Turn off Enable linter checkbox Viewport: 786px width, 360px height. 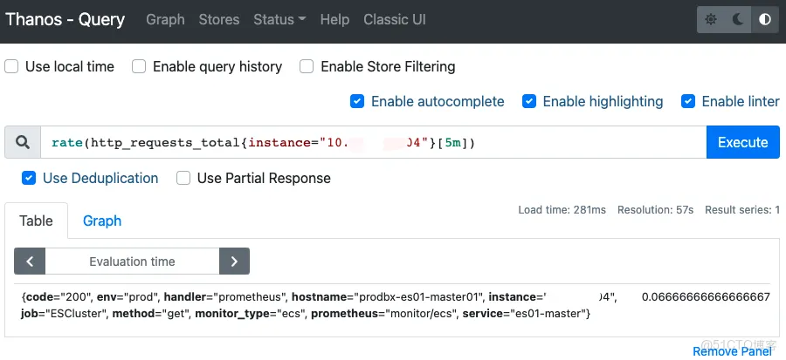688,101
